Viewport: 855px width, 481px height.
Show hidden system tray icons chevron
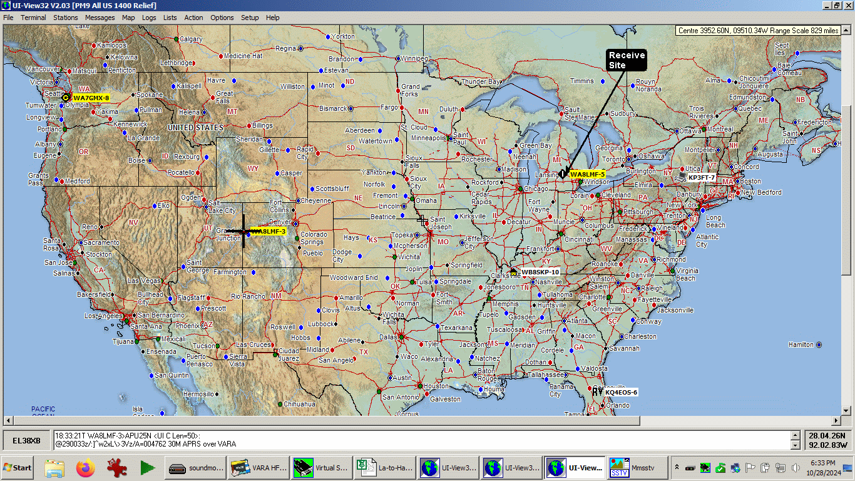(x=677, y=468)
